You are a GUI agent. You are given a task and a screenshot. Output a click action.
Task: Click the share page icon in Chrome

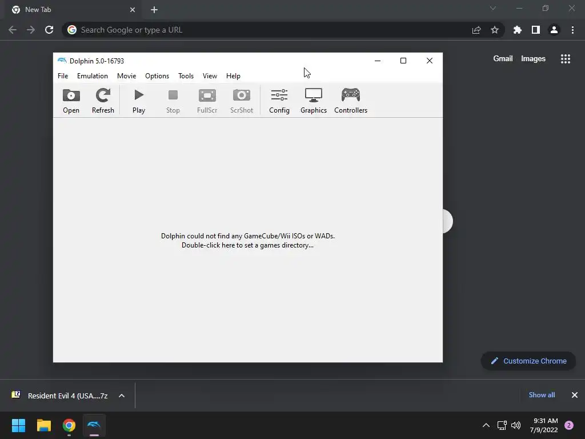pos(476,30)
